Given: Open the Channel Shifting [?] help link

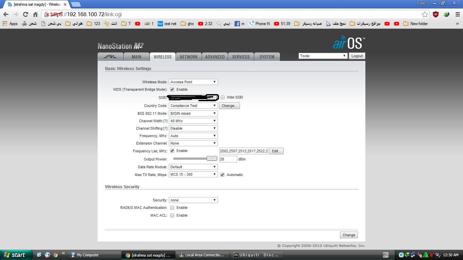Looking at the screenshot, I should (165, 128).
